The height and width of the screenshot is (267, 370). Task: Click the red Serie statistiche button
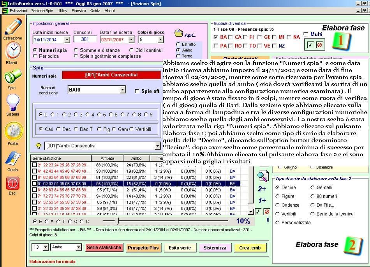coord(104,248)
